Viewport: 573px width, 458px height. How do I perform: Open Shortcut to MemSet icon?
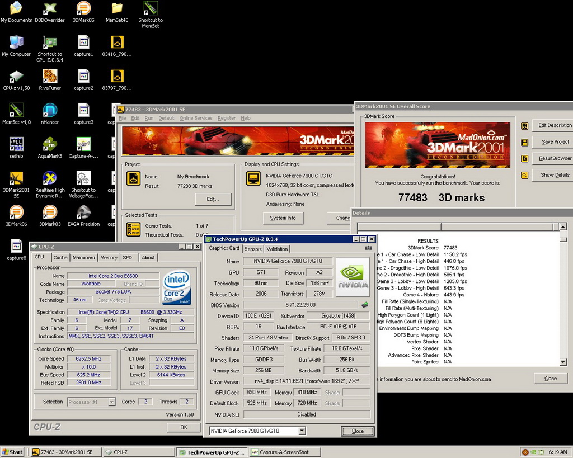tap(151, 15)
